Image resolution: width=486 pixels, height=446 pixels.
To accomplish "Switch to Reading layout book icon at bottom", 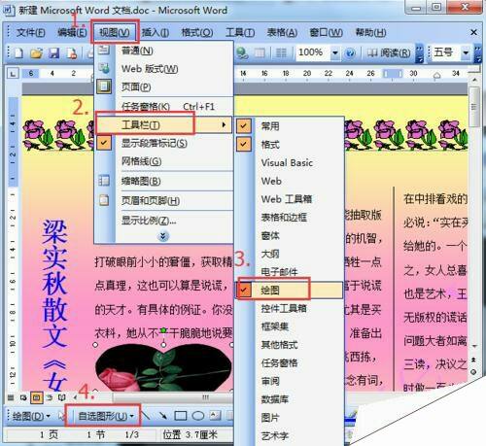I will coord(62,397).
